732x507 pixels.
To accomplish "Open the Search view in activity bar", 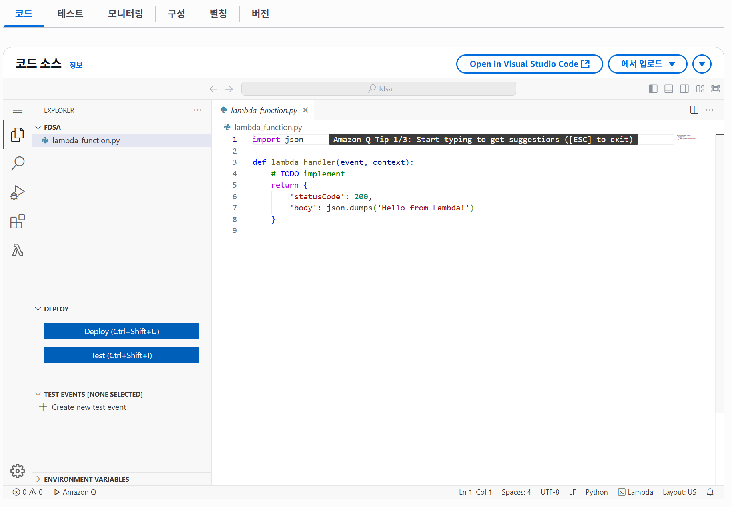I will pos(18,163).
